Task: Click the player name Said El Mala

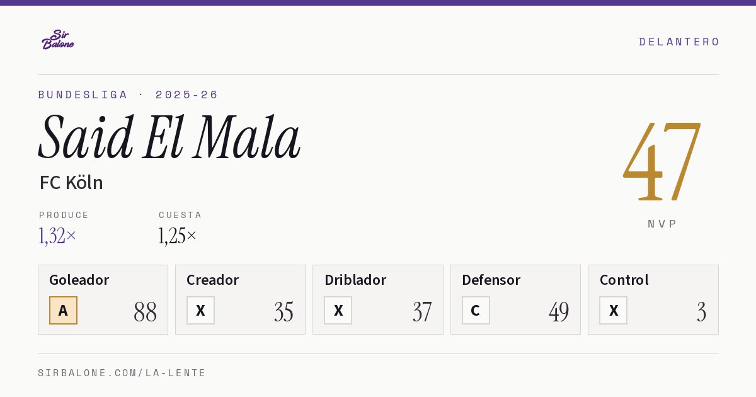Action: [x=169, y=137]
